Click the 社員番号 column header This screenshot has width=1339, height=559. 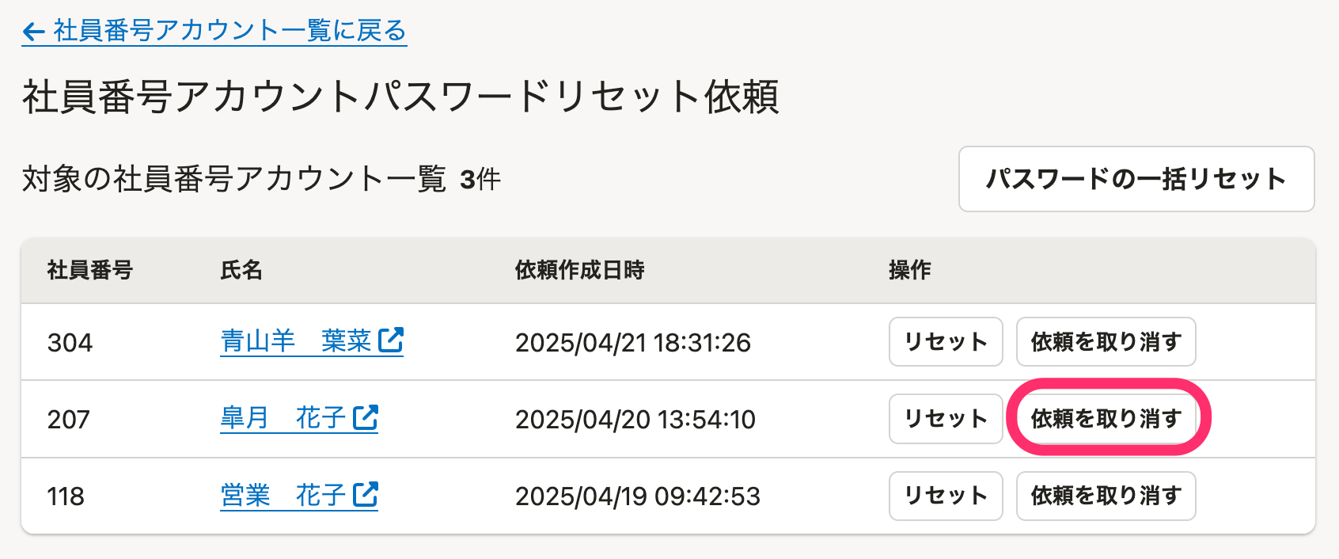(x=90, y=270)
